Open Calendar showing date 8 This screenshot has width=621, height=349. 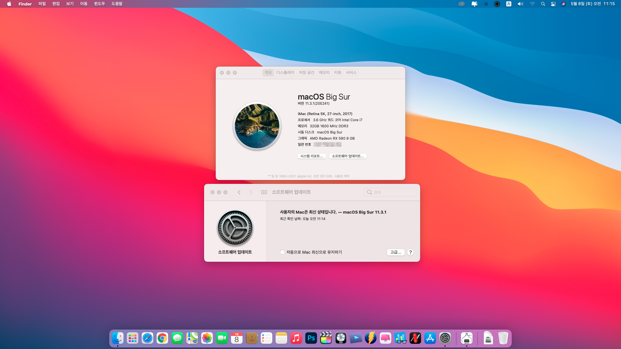pyautogui.click(x=237, y=338)
